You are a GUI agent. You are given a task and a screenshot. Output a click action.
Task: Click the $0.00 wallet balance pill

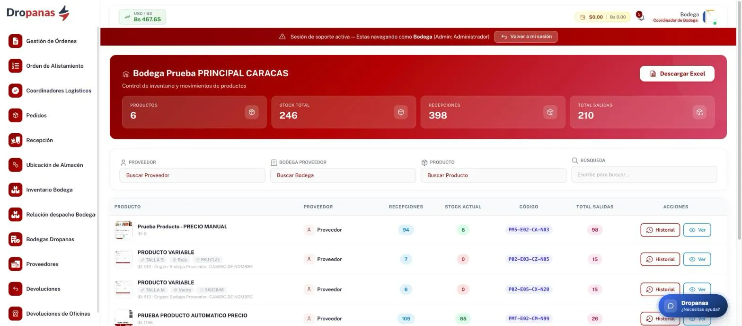(602, 17)
